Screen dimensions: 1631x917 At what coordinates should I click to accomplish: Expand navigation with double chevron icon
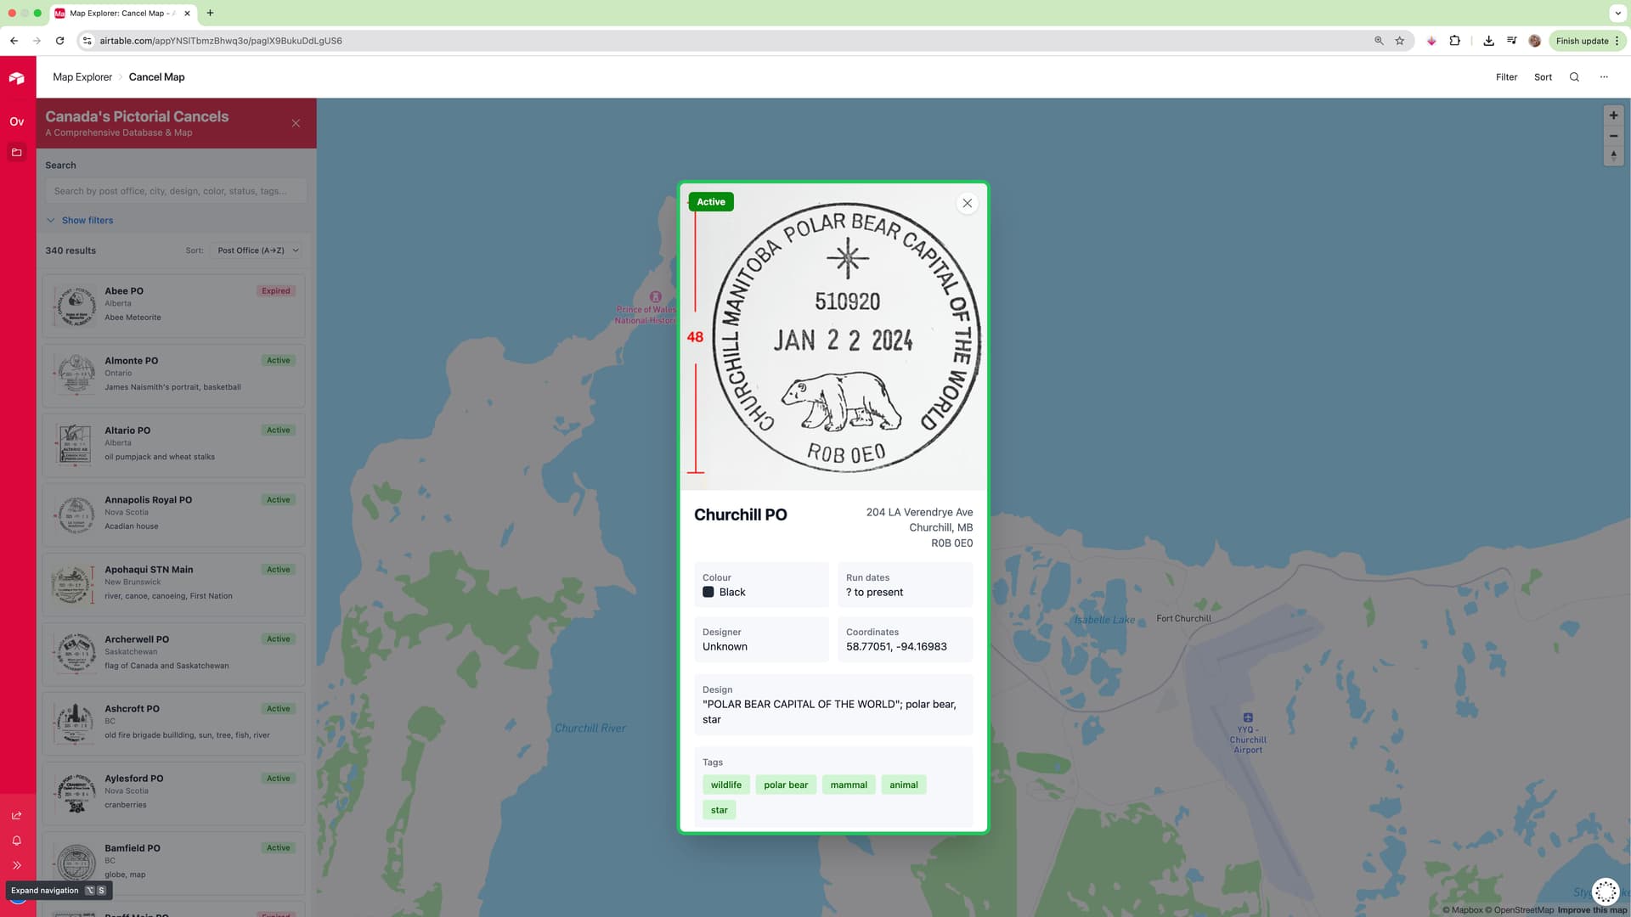click(x=17, y=865)
